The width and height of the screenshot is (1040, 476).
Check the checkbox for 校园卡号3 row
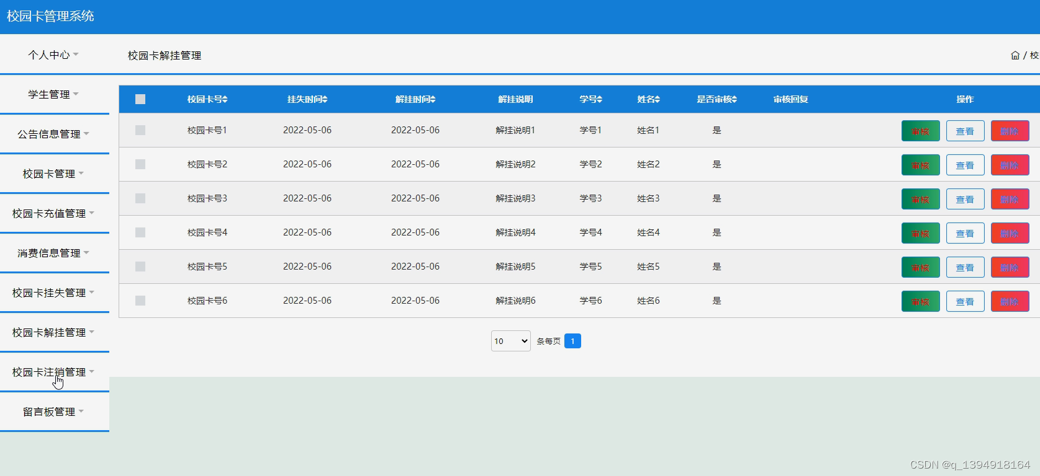[140, 198]
